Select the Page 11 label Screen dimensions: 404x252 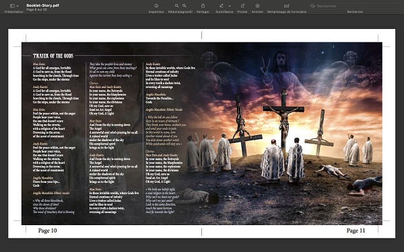(x=356, y=230)
